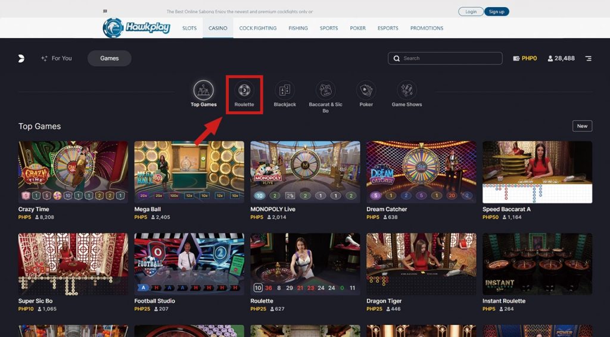Open the Dragon Tiger thumbnail

421,264
